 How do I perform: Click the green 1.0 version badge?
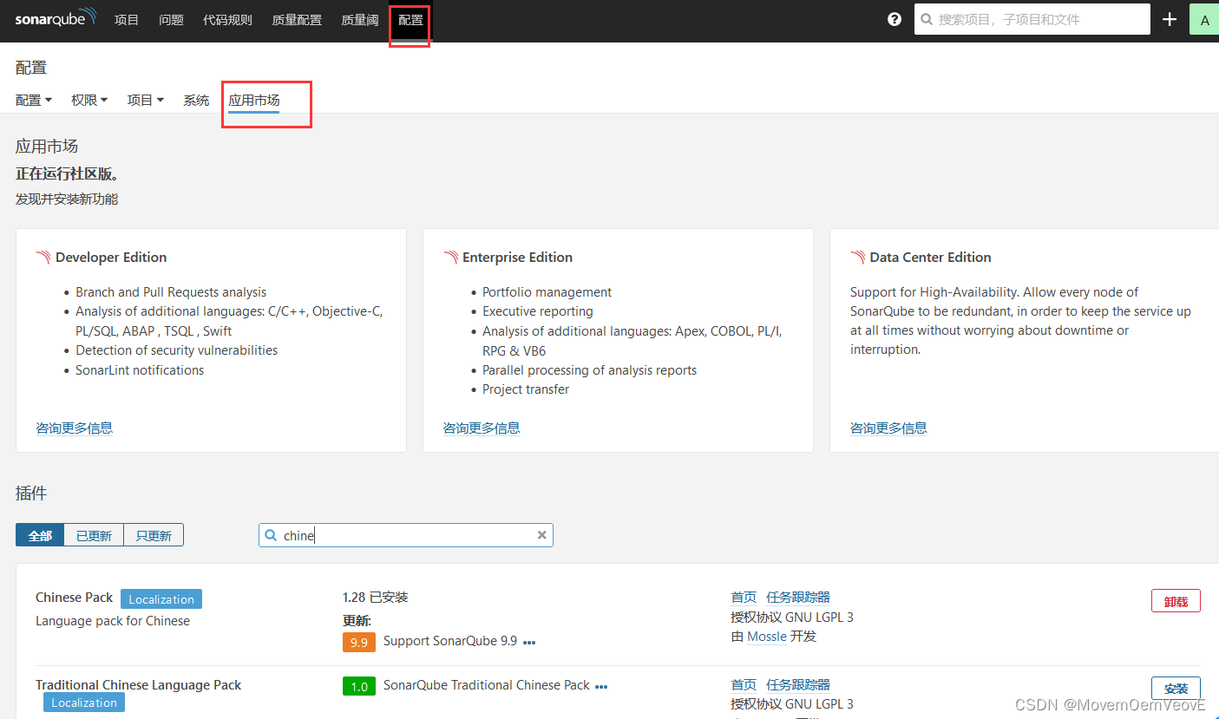359,686
